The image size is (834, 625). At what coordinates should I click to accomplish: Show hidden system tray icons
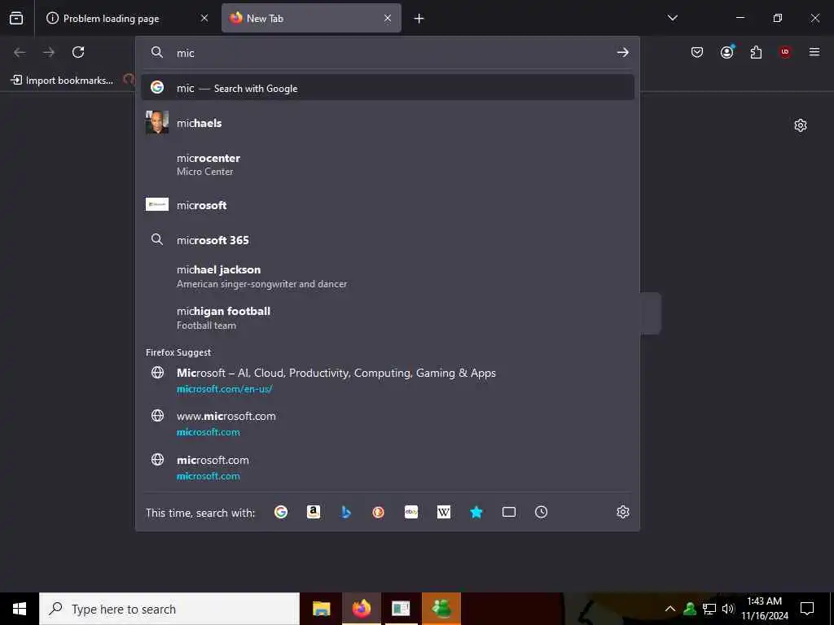[670, 609]
